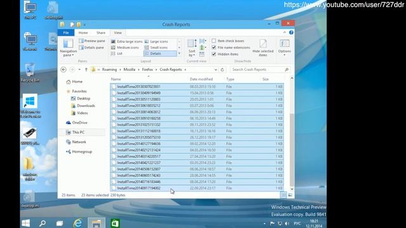Open the address bar history dropdown
The height and width of the screenshot is (228, 406).
216,70
